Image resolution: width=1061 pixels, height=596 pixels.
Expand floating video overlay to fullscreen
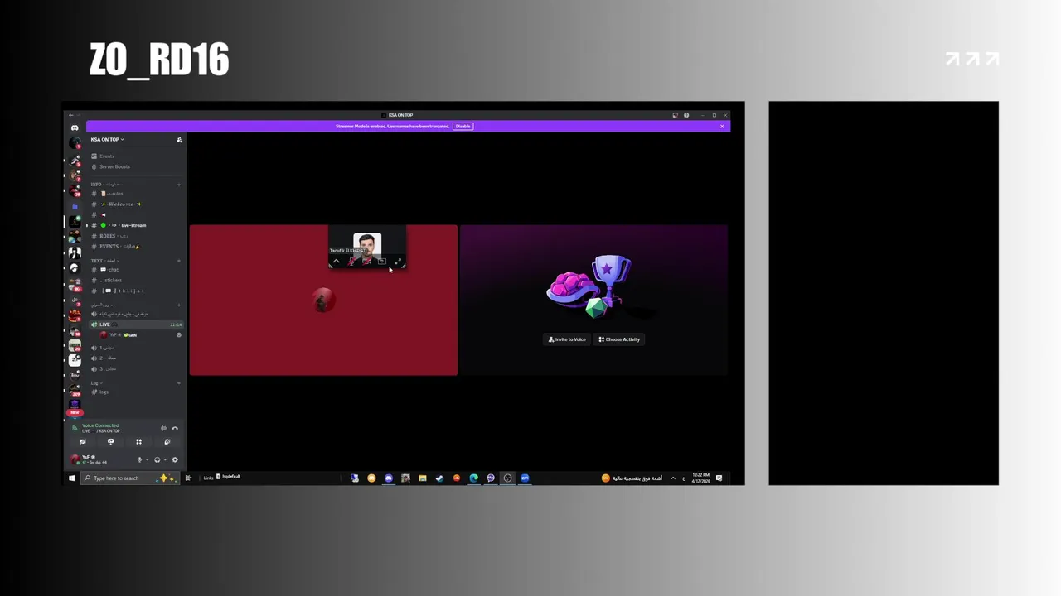coord(398,261)
